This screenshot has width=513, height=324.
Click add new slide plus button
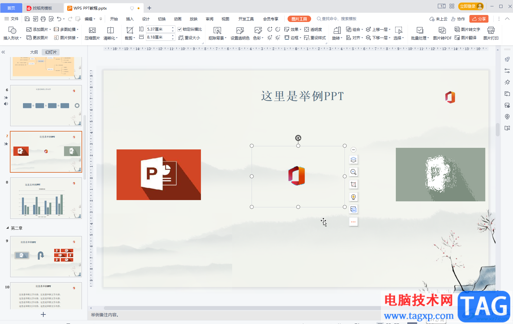click(43, 314)
